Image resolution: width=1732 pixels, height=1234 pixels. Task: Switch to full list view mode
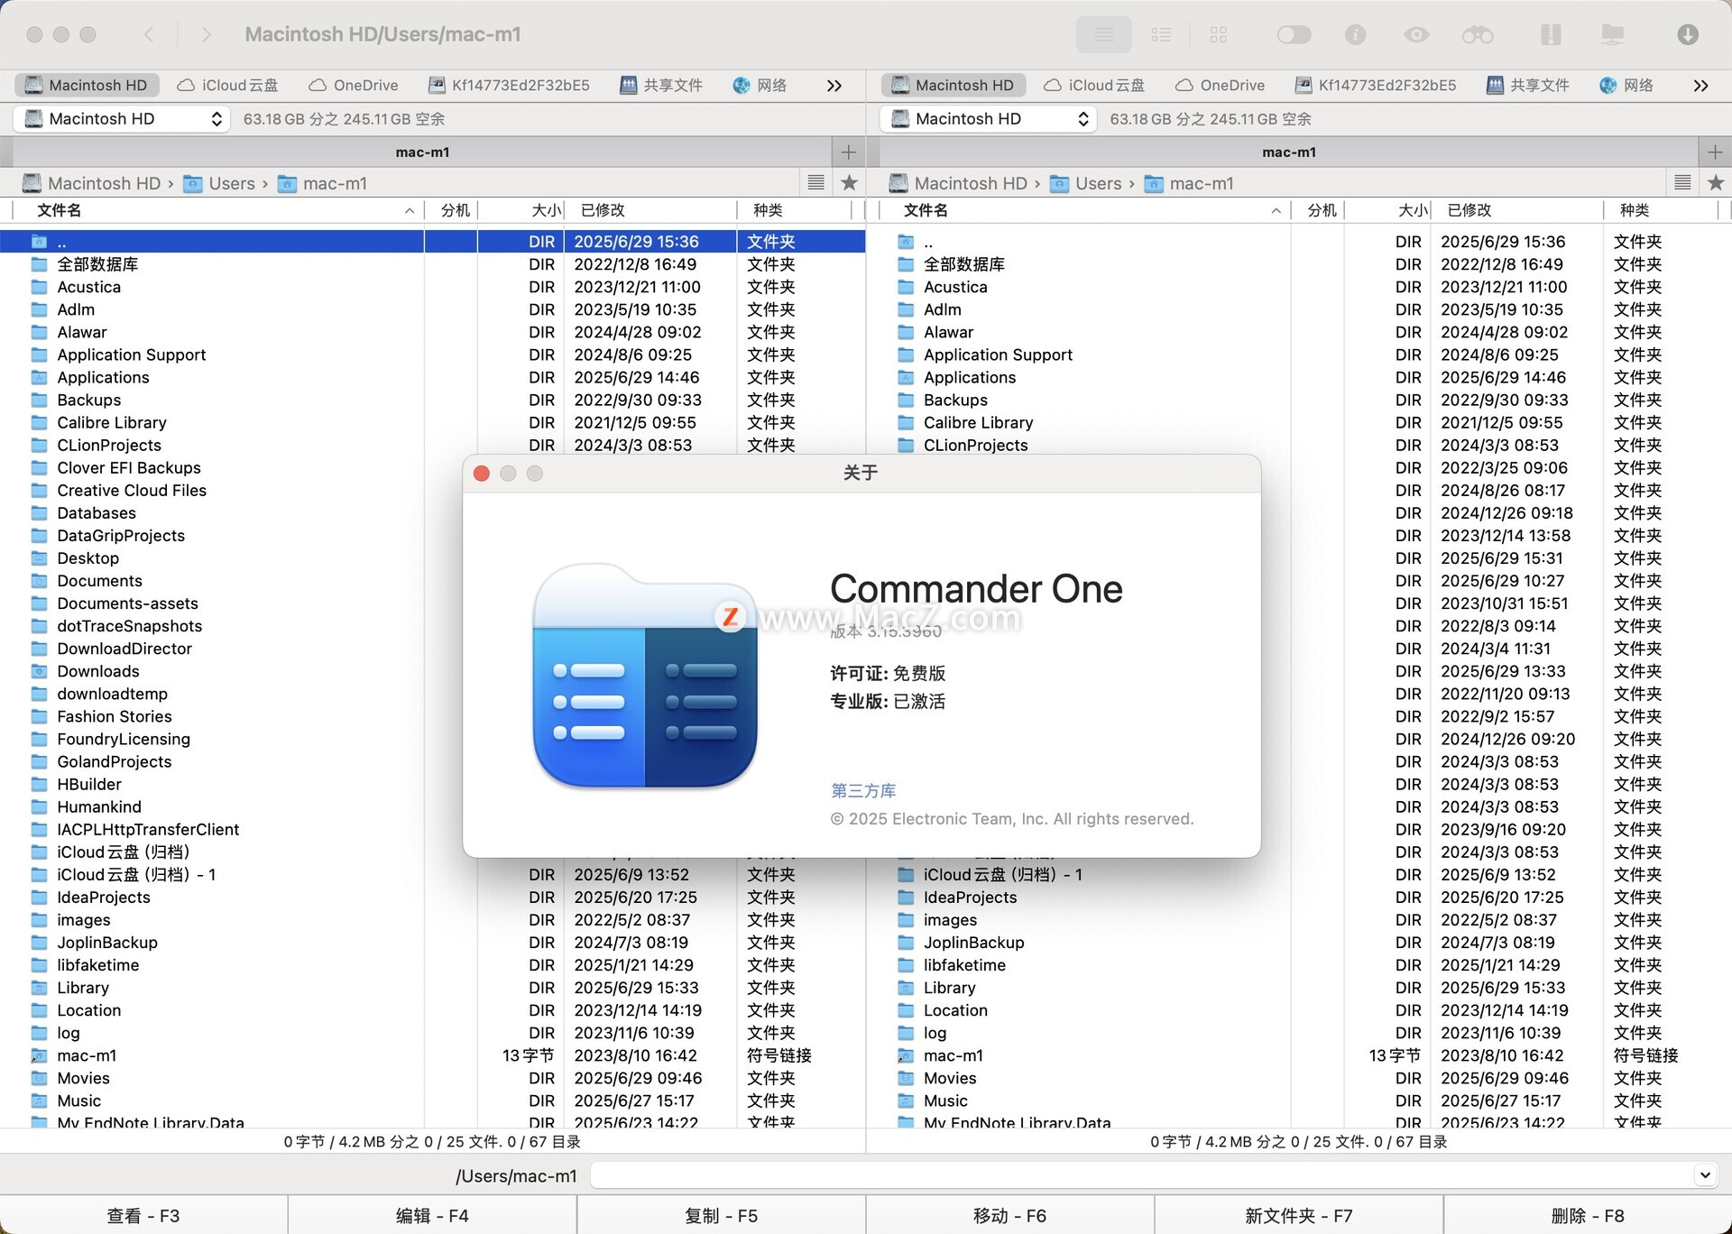[1103, 34]
